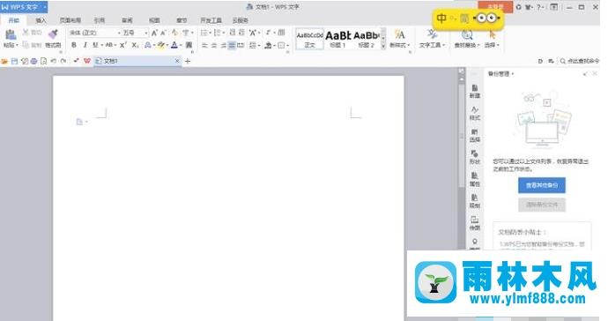Click the command search field in the toolbar
This screenshot has width=608, height=321.
point(580,61)
